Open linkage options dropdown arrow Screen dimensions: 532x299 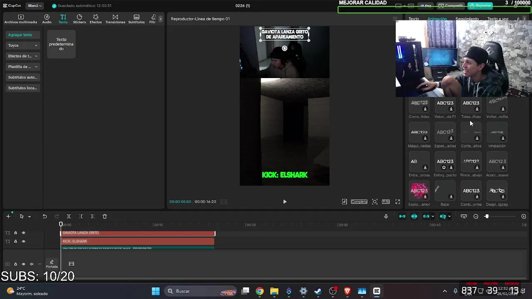(433, 216)
